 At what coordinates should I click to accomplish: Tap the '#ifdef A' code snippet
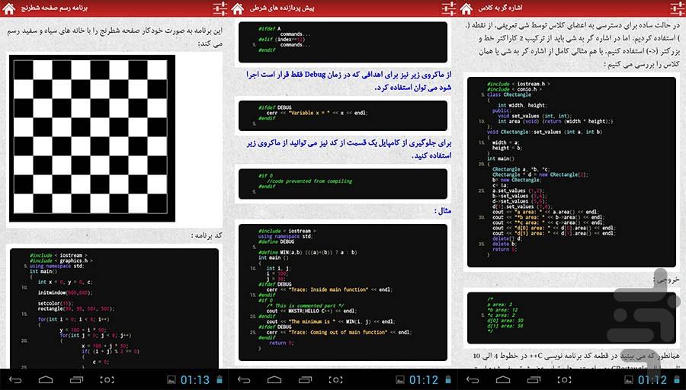(343, 42)
